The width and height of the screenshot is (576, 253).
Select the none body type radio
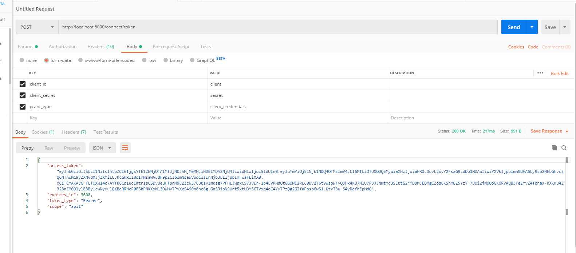point(22,60)
